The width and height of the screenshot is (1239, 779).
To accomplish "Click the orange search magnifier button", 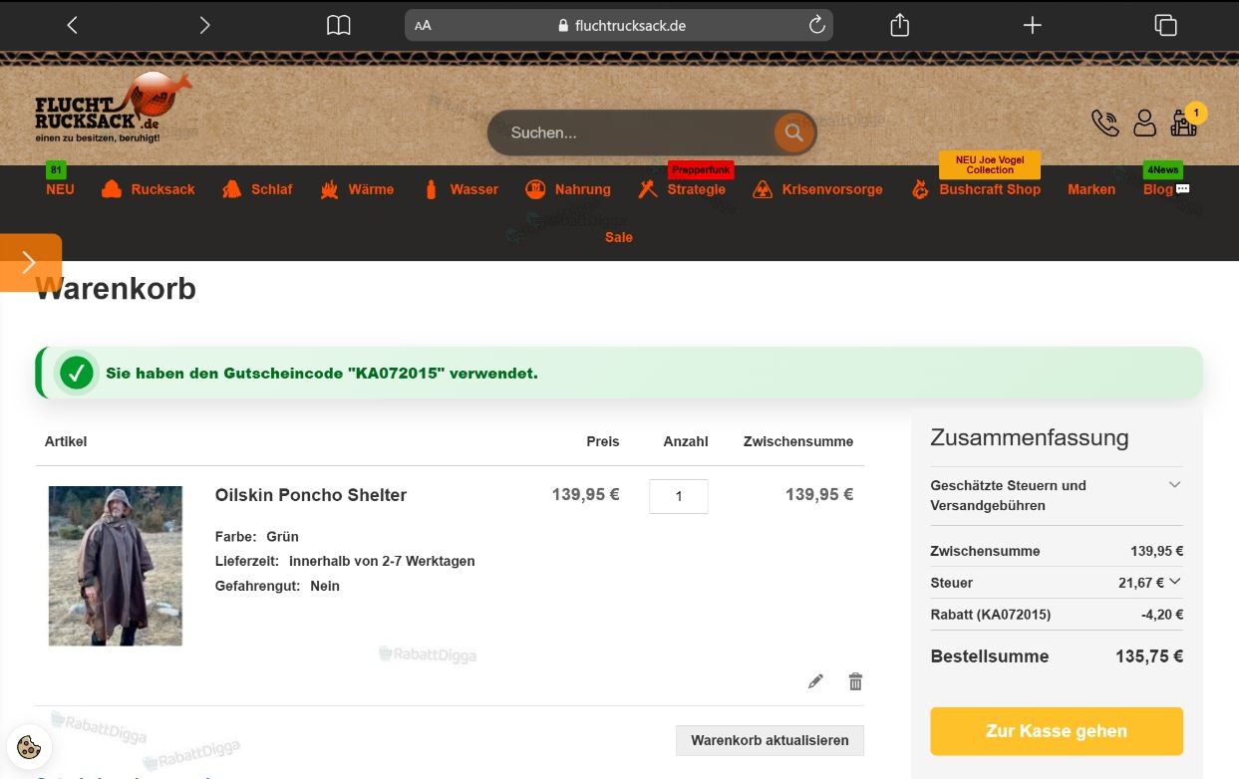I will pyautogui.click(x=794, y=132).
